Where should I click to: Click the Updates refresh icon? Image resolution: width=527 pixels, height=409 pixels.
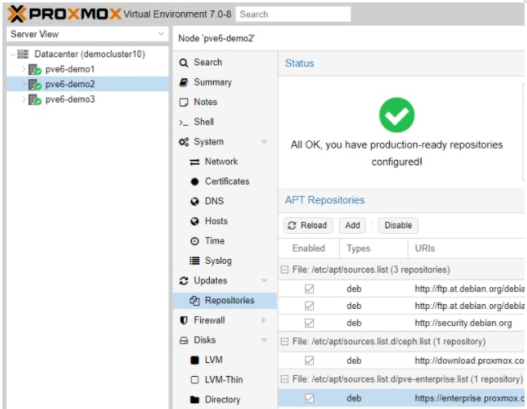point(183,281)
